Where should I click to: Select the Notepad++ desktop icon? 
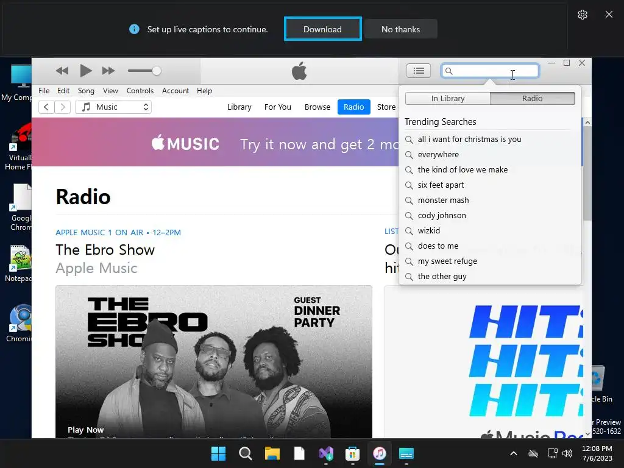[x=18, y=263]
